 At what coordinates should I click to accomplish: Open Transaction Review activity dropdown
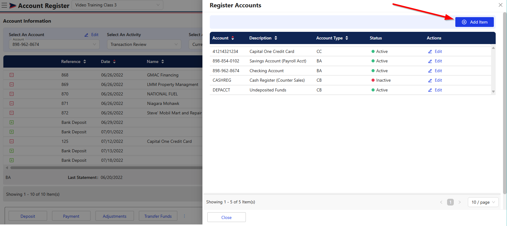coord(144,44)
